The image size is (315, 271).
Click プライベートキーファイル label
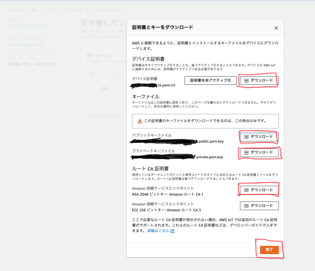tap(153, 151)
